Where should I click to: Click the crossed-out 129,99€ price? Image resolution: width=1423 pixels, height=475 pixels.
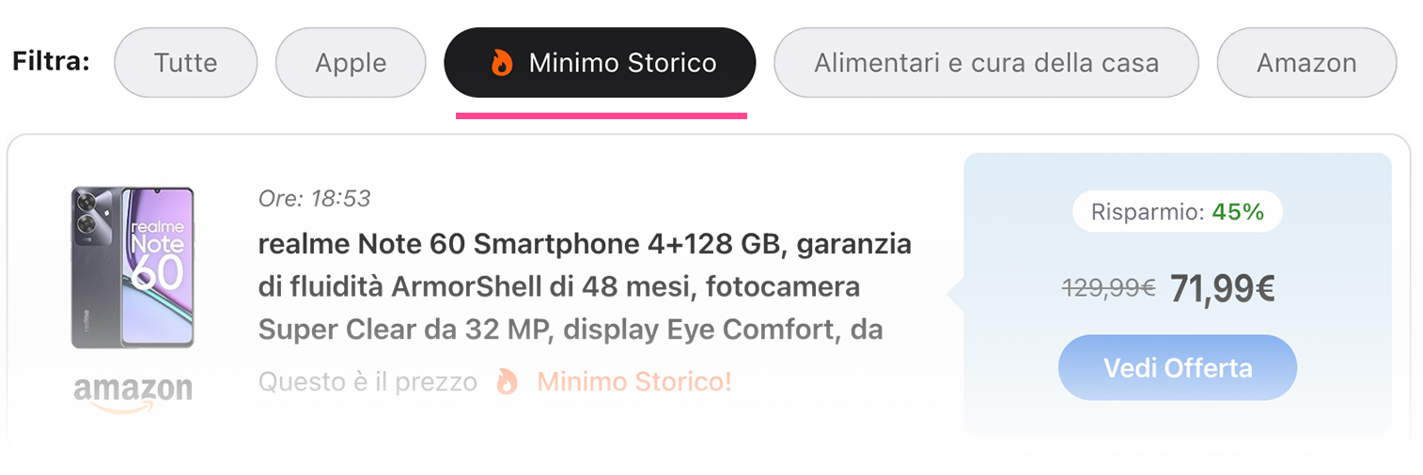[x=1109, y=289]
